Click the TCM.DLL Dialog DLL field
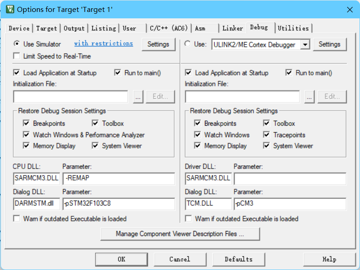The image size is (360, 270). 208,204
